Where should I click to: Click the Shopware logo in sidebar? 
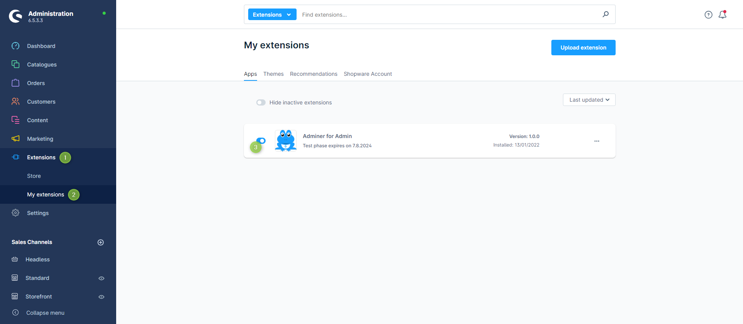(16, 16)
